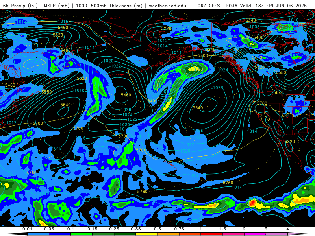Click the 1.5 legend value
Image resolution: width=315 pixels, height=236 pixels.
tap(222, 229)
